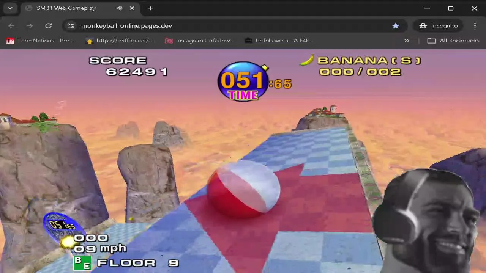This screenshot has width=486, height=273.
Task: Open Chrome's three-dot menu
Action: 475,26
